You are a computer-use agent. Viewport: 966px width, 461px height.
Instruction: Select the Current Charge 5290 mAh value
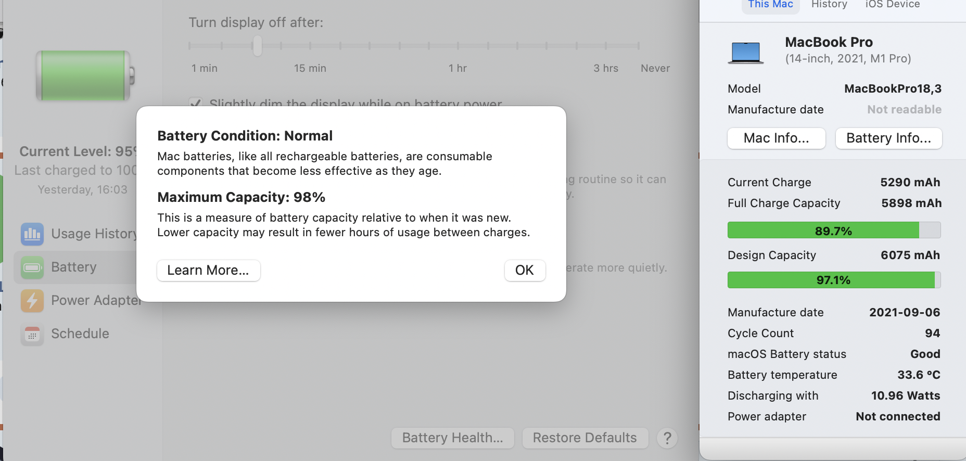pos(910,182)
